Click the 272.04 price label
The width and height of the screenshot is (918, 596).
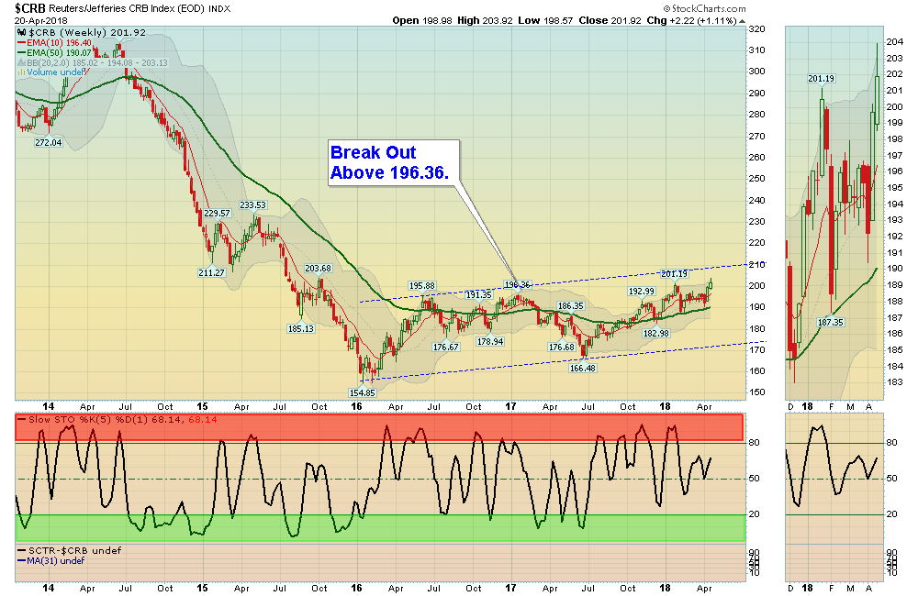(x=48, y=142)
